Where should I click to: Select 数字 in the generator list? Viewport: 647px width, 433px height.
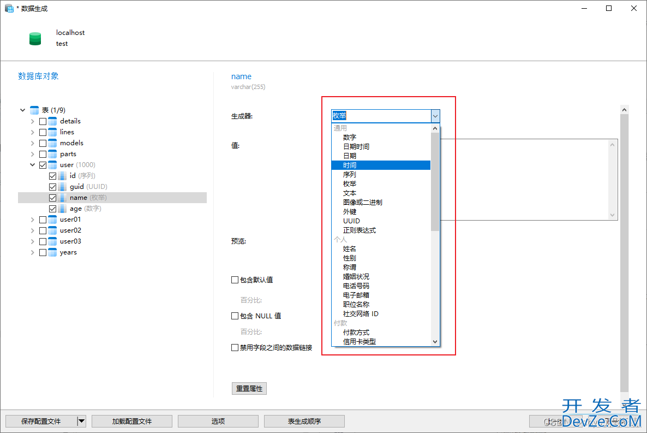click(x=350, y=137)
